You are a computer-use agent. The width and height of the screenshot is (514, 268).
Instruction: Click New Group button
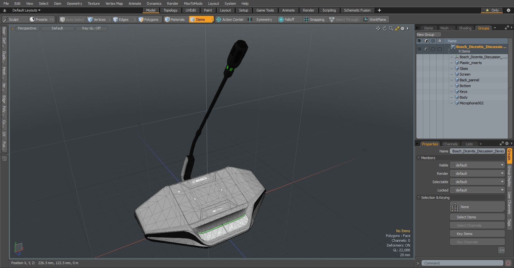click(x=429, y=35)
